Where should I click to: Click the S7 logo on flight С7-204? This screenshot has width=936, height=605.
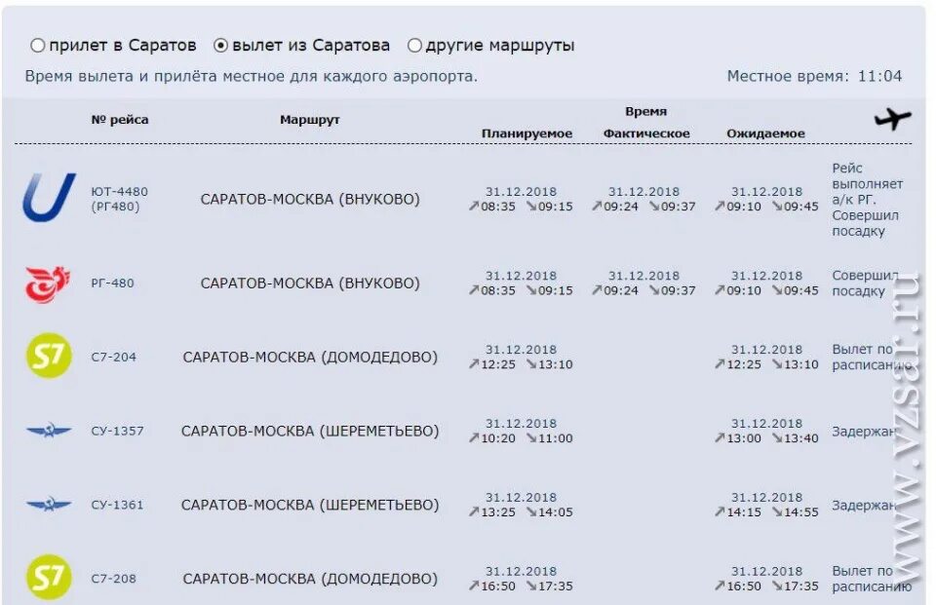(x=49, y=357)
